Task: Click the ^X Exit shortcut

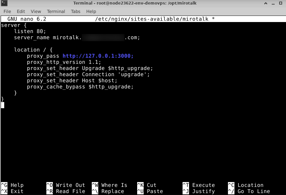Action: [12, 191]
